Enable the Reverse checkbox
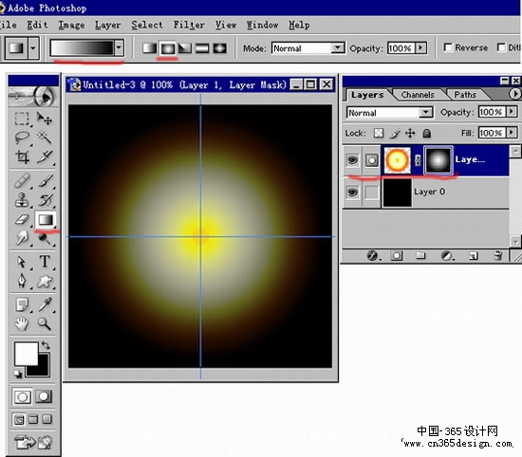The image size is (522, 457). tap(448, 47)
